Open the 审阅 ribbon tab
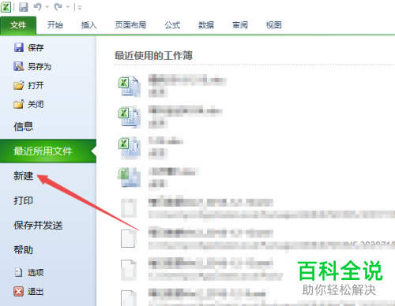 (x=240, y=25)
